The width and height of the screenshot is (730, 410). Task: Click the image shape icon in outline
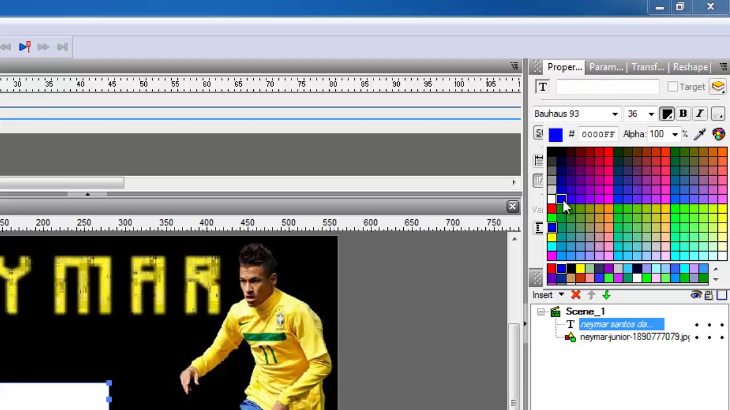[x=570, y=338]
